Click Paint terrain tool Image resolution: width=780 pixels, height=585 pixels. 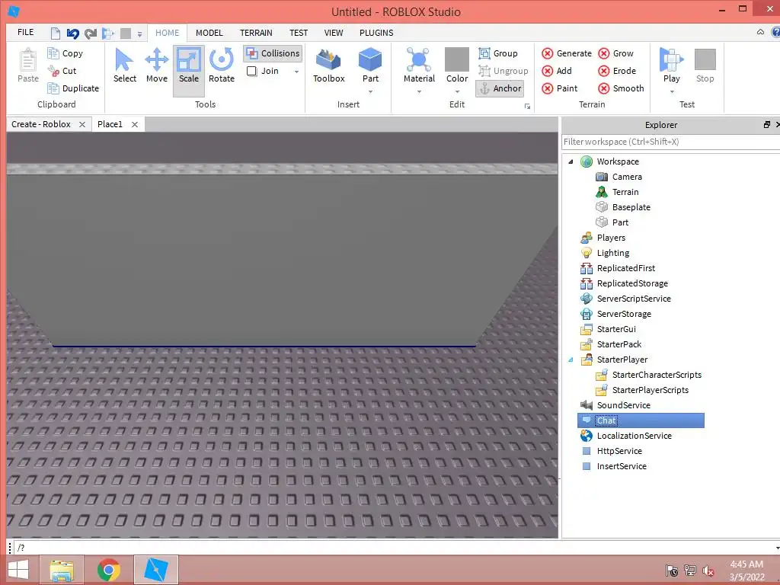pos(559,88)
